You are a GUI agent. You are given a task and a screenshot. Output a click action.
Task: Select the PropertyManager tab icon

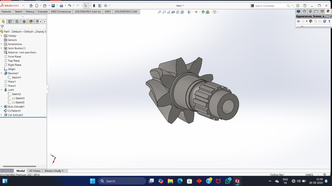[x=10, y=21]
